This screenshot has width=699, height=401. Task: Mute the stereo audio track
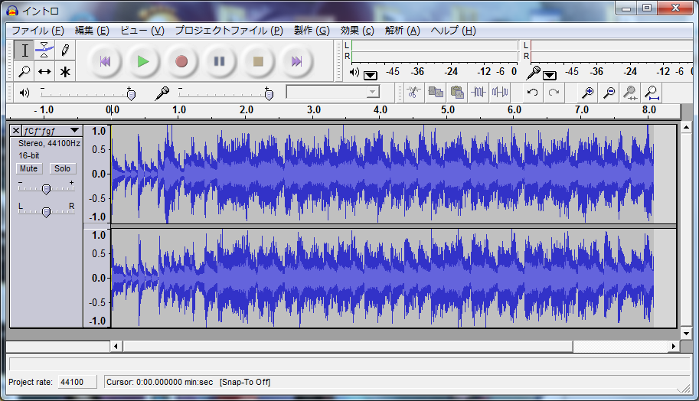(x=29, y=168)
